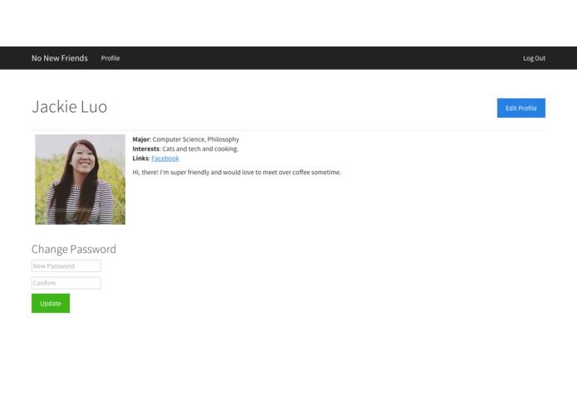Open the No New Friends home link

point(60,58)
